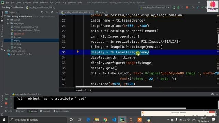Click the editor horizontal scrollbar
Image resolution: width=219 pixels, height=123 pixels.
click(114, 87)
